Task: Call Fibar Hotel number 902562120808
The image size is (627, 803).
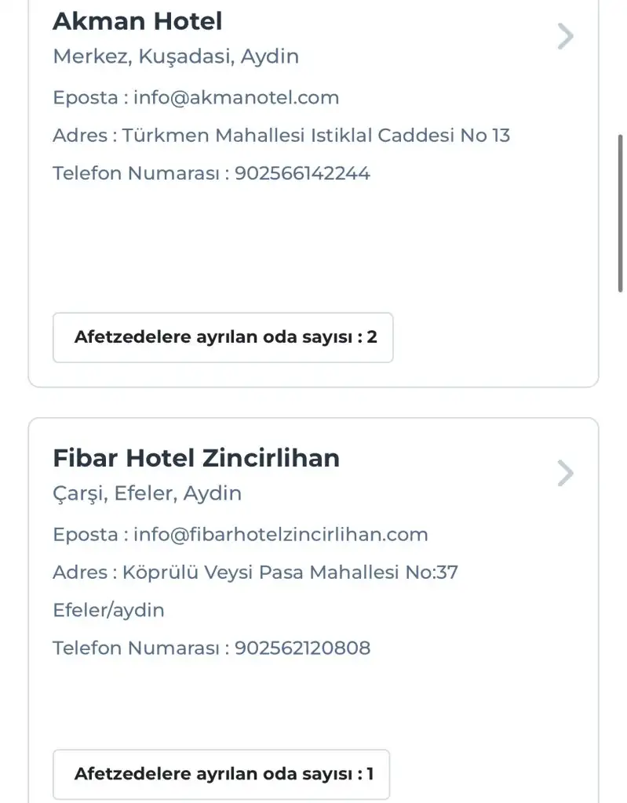Action: [x=302, y=649]
